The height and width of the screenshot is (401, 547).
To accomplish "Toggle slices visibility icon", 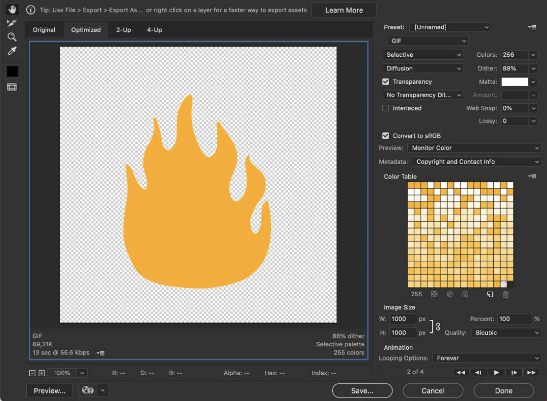I will click(12, 87).
